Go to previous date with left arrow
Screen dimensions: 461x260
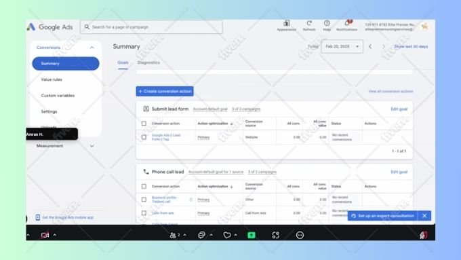[x=370, y=47]
